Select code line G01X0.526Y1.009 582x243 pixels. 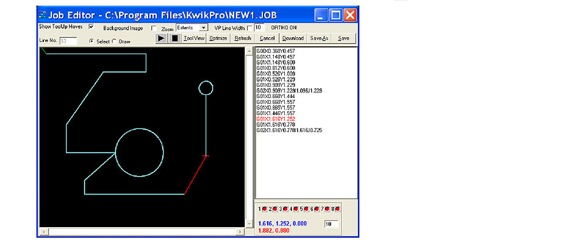pyautogui.click(x=275, y=74)
